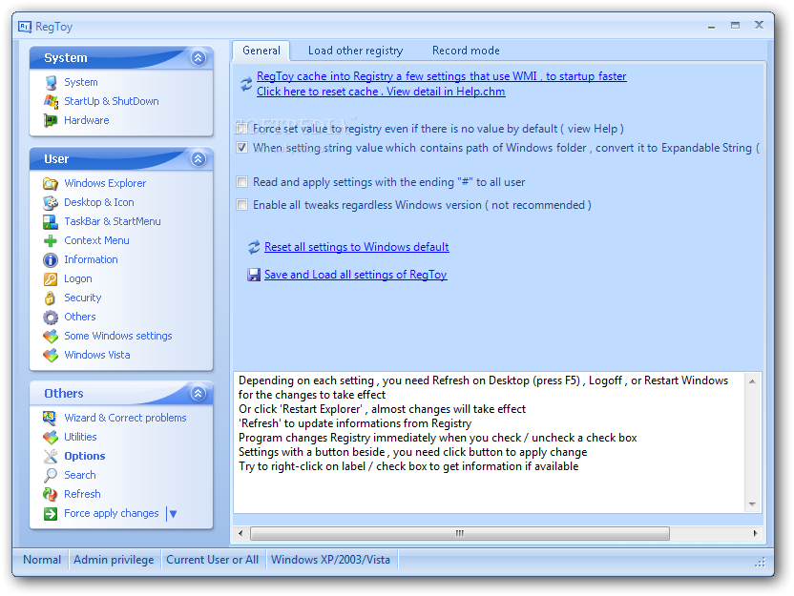Screen dimensions: 794x596
Task: Switch to Record mode tab
Action: [466, 51]
